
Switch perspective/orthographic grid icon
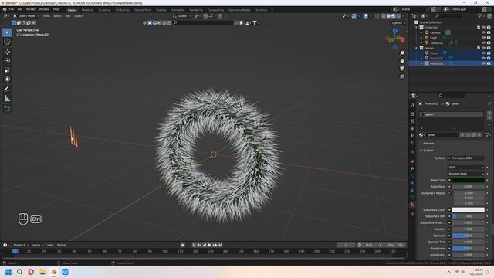click(402, 76)
